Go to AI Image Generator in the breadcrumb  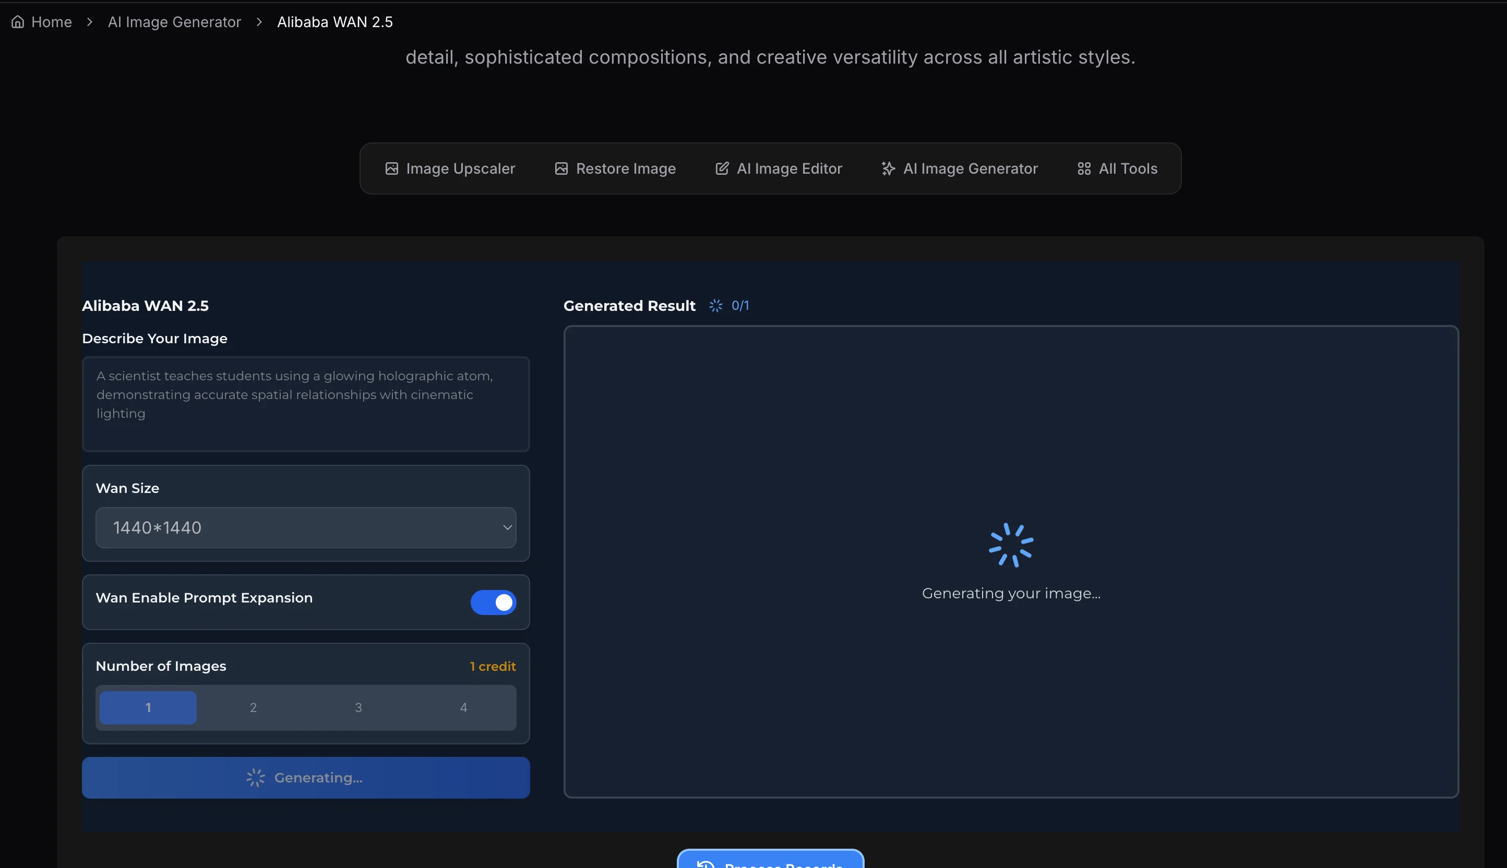pos(174,21)
